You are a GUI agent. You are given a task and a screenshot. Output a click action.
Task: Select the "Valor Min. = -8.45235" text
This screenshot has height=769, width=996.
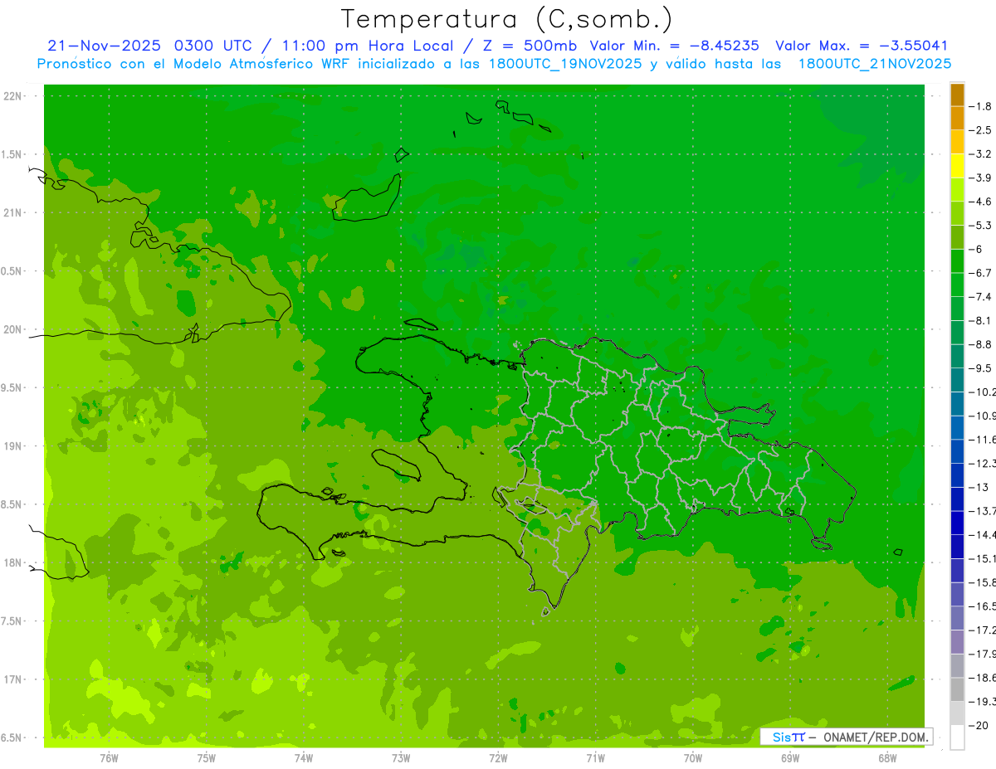pos(675,46)
